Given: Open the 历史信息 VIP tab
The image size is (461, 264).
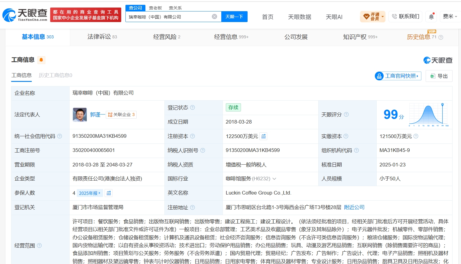Looking at the screenshot, I should click(422, 37).
